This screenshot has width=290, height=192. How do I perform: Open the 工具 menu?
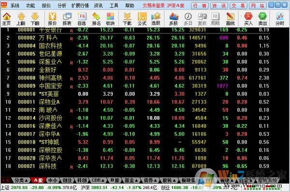(114, 5)
